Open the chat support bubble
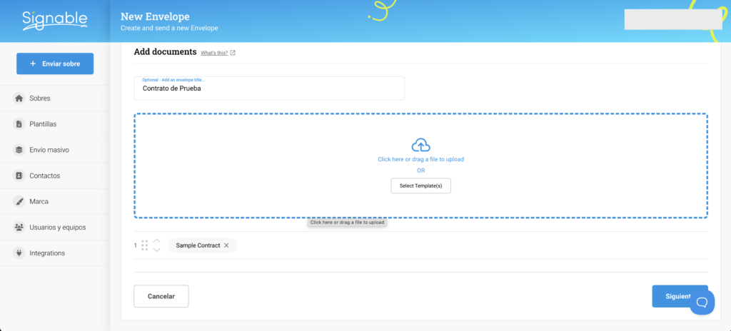The height and width of the screenshot is (331, 731). [702, 302]
